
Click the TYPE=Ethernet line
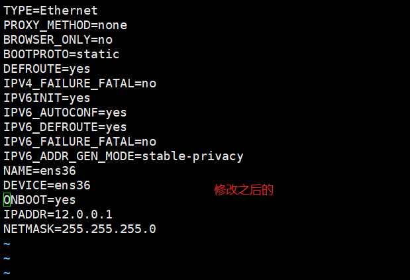(50, 11)
